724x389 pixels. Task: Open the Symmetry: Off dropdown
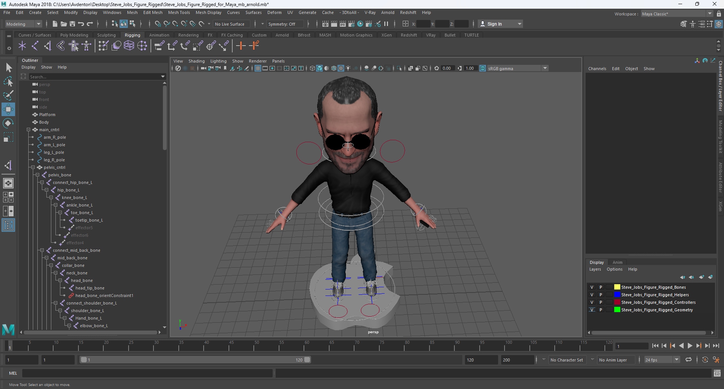point(285,24)
